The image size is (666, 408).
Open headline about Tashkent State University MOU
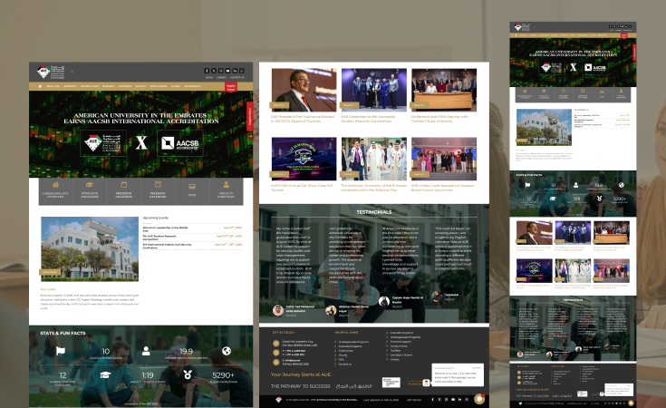click(439, 119)
